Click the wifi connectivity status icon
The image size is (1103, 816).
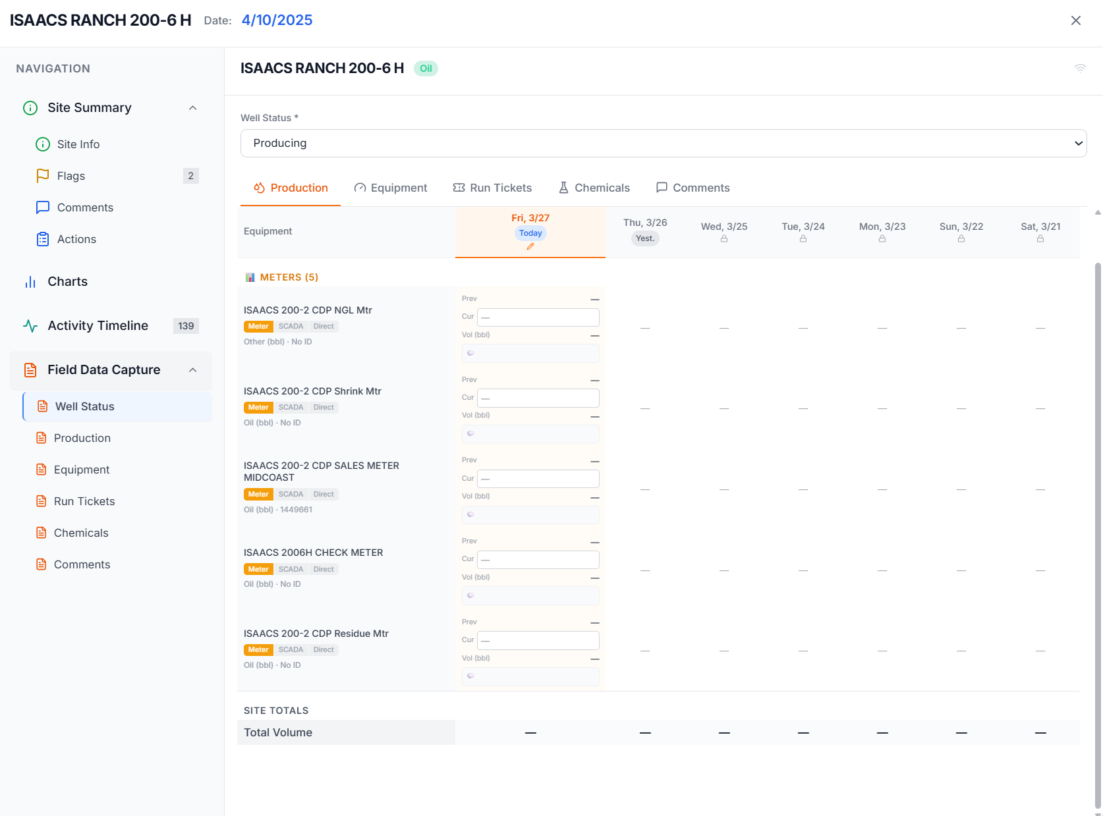click(x=1080, y=68)
